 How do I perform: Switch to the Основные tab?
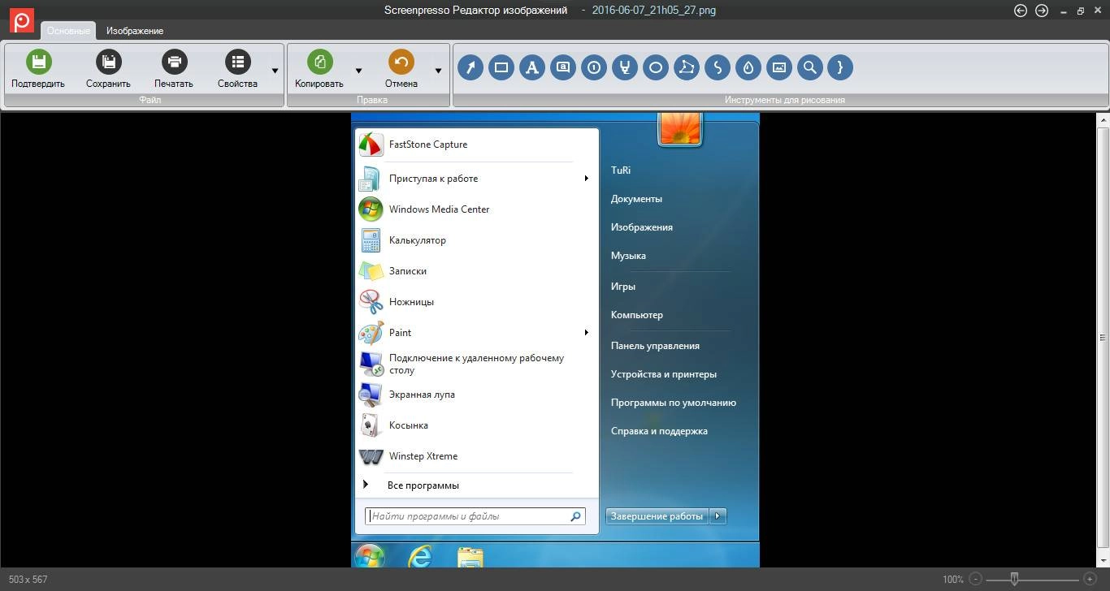68,31
